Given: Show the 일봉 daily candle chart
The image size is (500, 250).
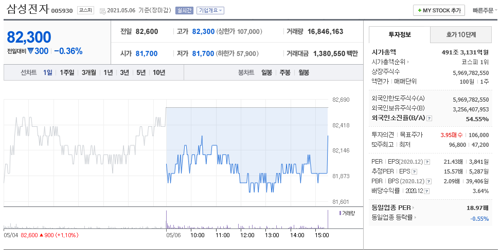Looking at the screenshot, I should (x=266, y=72).
